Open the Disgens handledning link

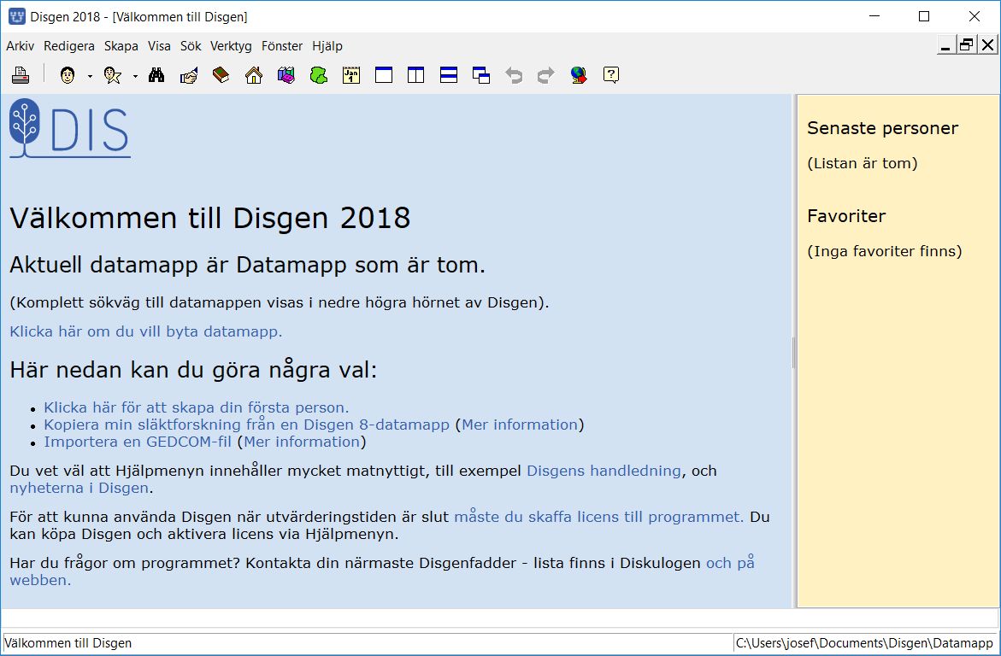[x=604, y=471]
